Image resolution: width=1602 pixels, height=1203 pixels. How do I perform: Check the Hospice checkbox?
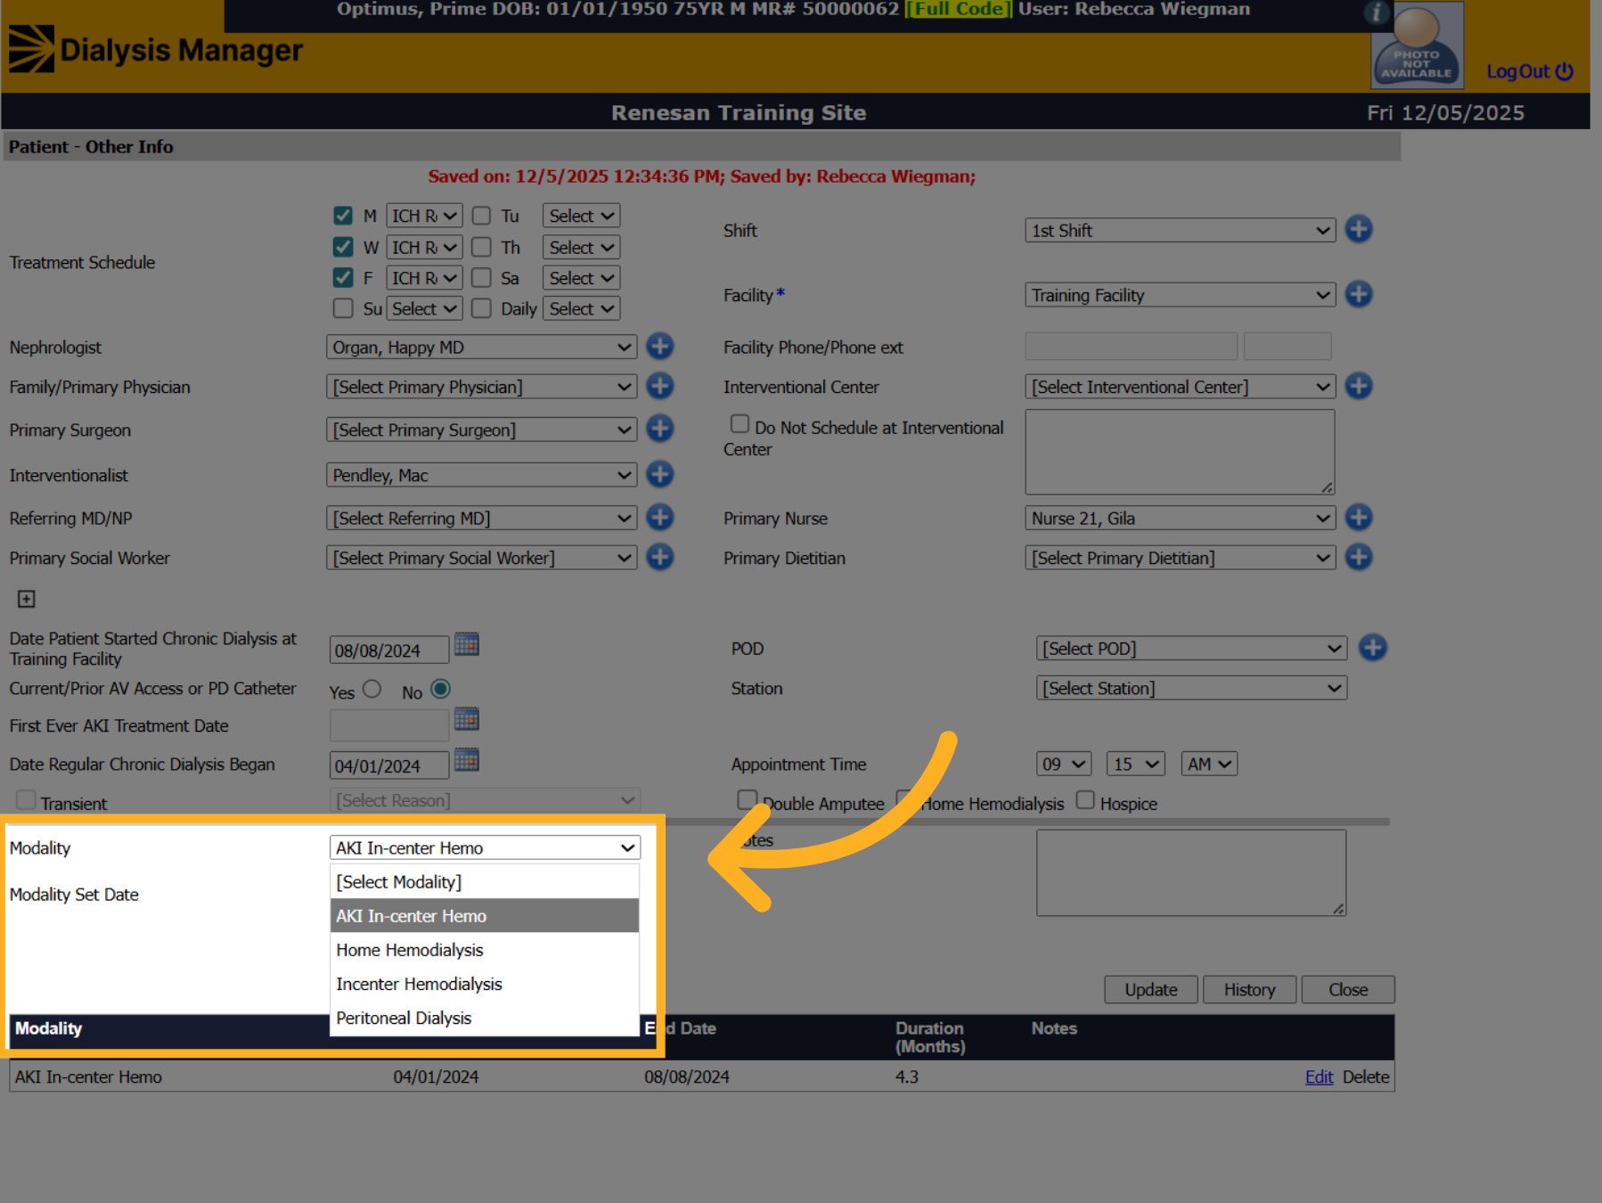[1085, 800]
